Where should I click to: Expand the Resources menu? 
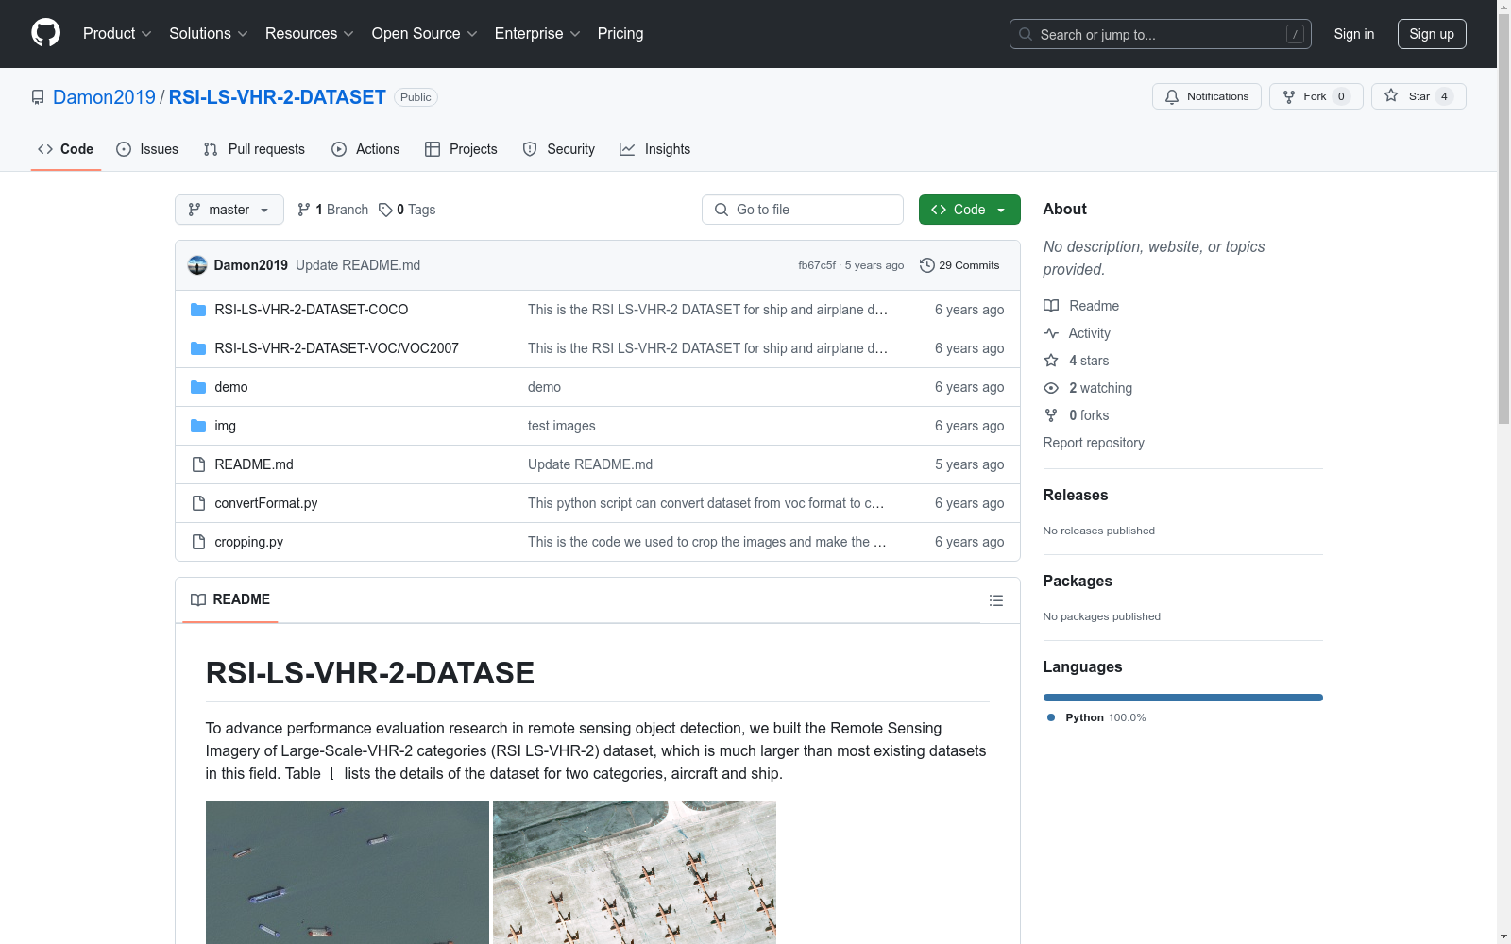point(310,33)
